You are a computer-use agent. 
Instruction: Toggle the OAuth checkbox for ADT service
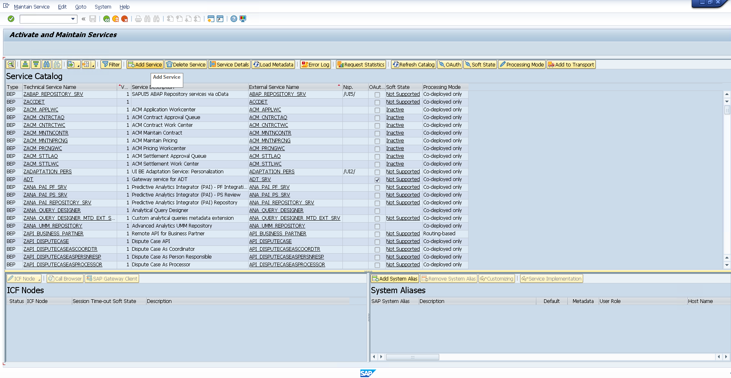(377, 180)
